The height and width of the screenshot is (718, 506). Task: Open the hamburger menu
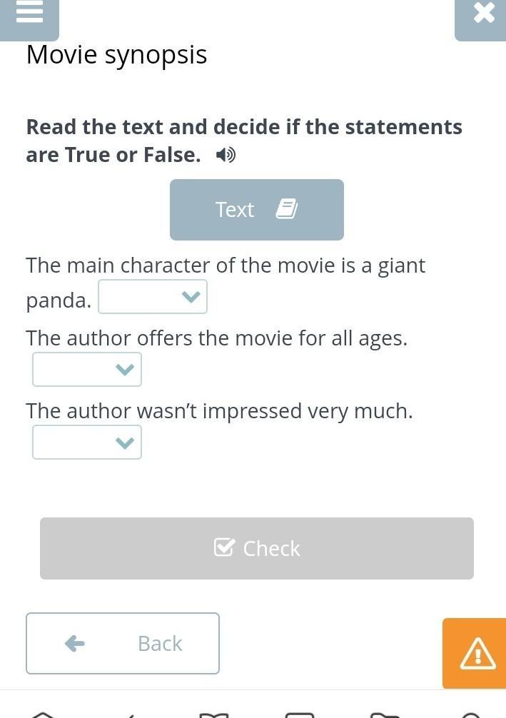coord(29,14)
